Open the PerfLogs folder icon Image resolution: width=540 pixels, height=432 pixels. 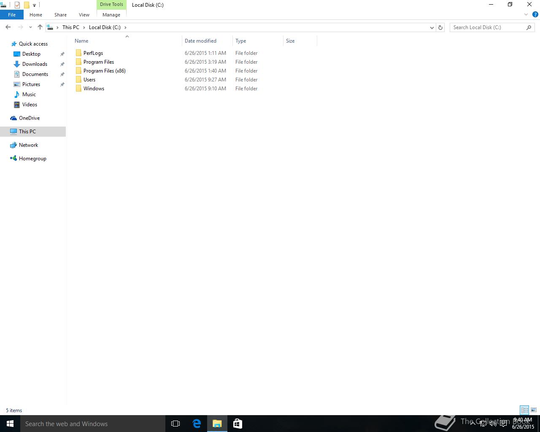tap(78, 53)
